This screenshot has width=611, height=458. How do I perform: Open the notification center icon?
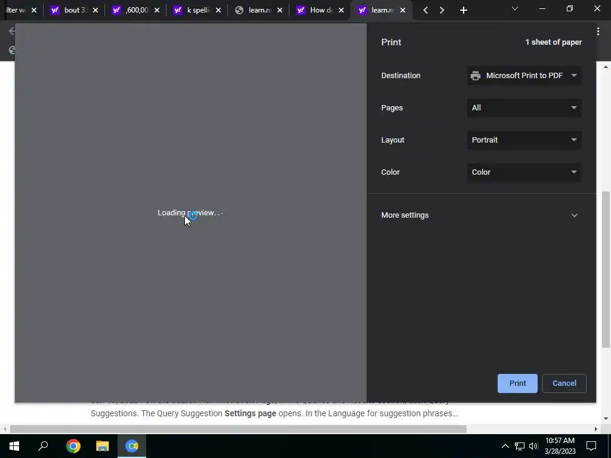click(x=591, y=446)
